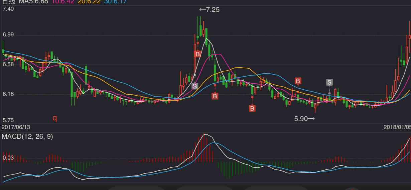Click the start date 2017/06/13
The width and height of the screenshot is (411, 190).
tap(16, 127)
